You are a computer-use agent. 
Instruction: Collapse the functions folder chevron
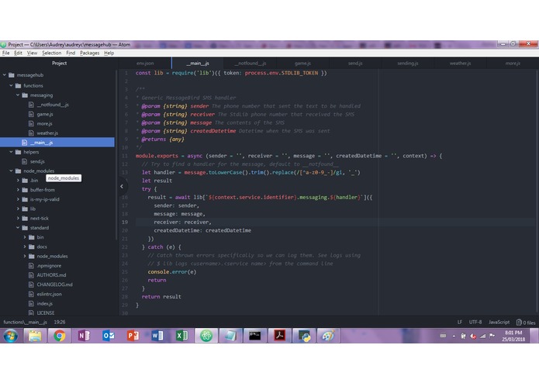point(11,85)
